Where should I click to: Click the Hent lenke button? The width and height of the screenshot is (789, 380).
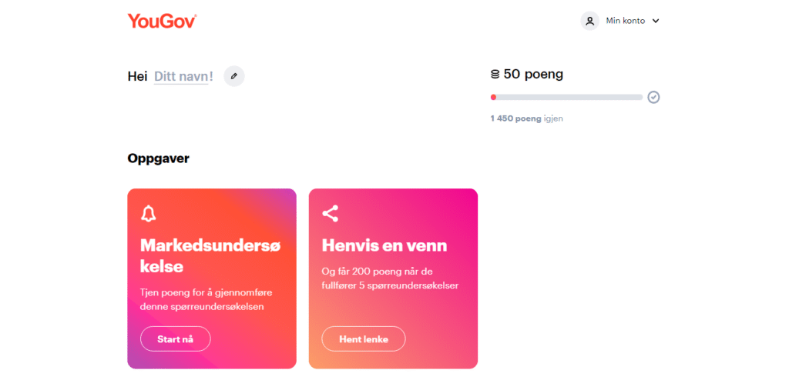click(364, 338)
